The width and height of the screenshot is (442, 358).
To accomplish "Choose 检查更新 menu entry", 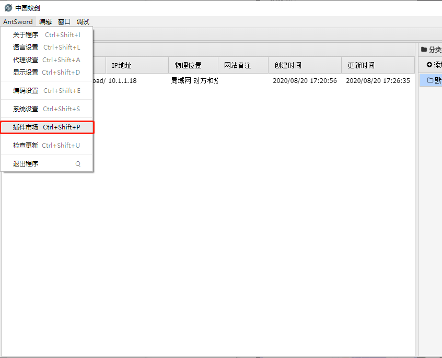I will coord(46,146).
